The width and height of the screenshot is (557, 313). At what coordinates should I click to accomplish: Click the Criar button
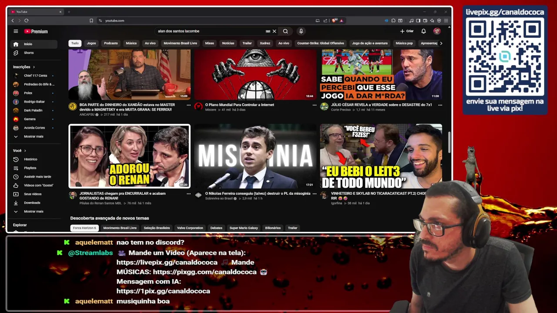[x=407, y=31]
